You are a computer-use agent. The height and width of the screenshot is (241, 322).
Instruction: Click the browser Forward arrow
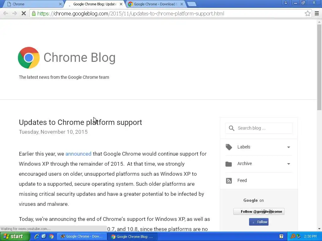(x=14, y=13)
